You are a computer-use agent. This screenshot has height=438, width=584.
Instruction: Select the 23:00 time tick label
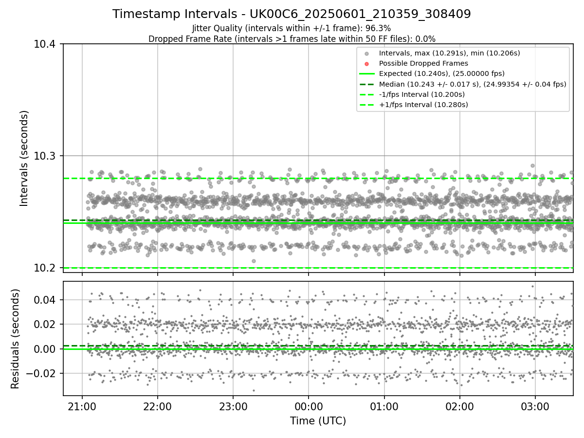click(x=233, y=406)
